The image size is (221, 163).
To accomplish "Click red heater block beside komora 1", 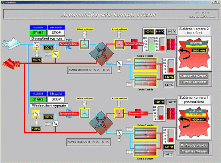I will (171, 114).
